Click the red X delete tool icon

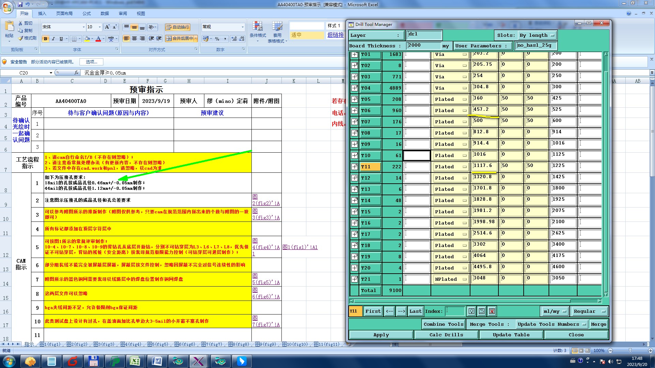coord(492,311)
